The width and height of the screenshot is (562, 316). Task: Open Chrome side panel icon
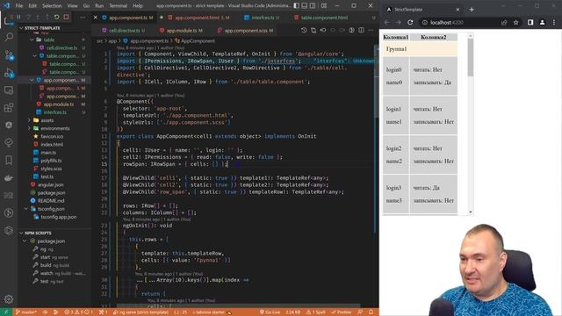coord(530,22)
